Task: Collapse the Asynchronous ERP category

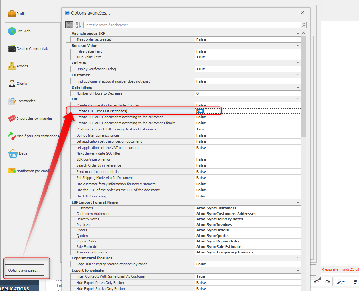Action: (298, 33)
